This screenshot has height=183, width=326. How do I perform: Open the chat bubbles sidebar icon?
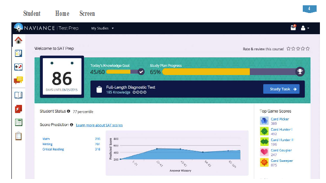(x=18, y=80)
